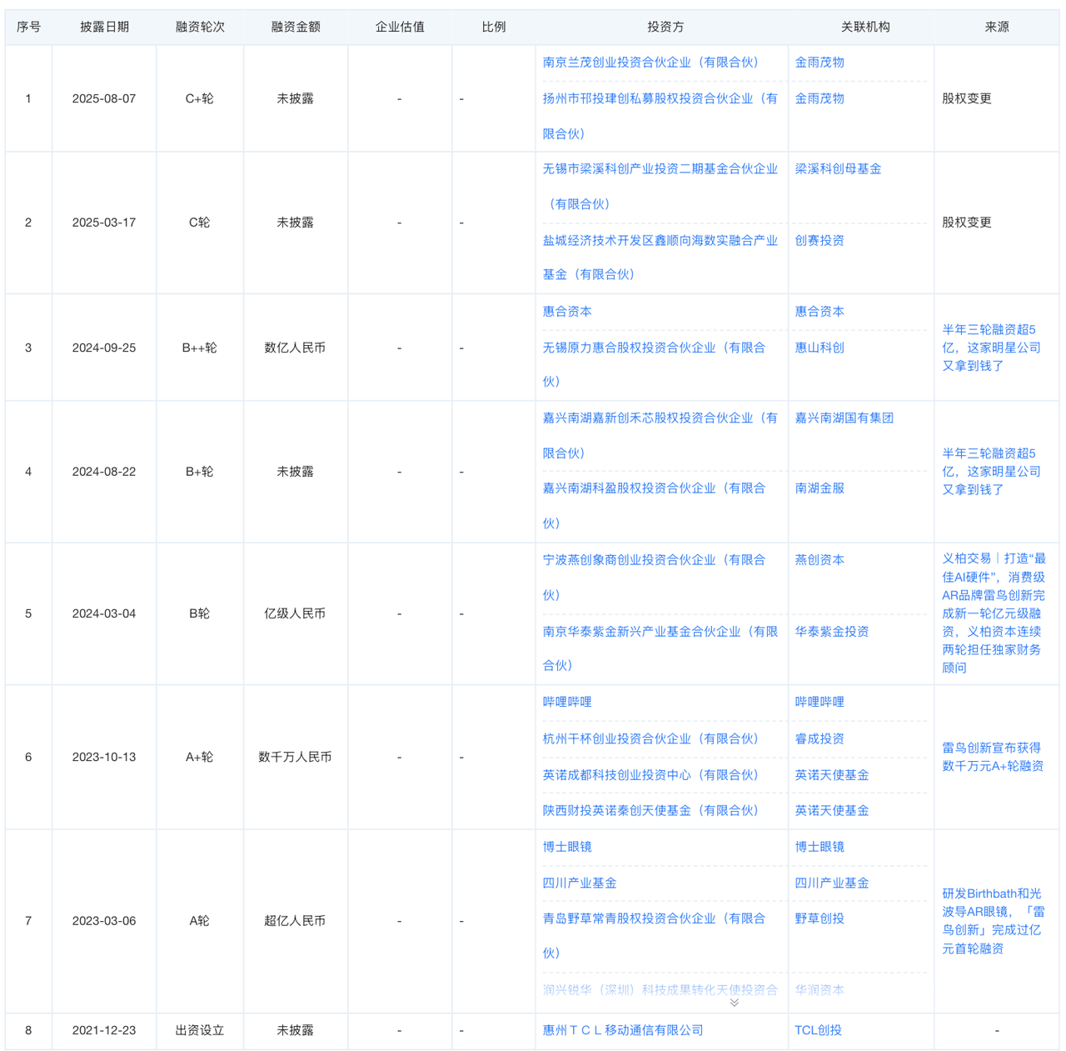Expand the hidden investors in row 7
1066x1051 pixels.
pos(734,1003)
